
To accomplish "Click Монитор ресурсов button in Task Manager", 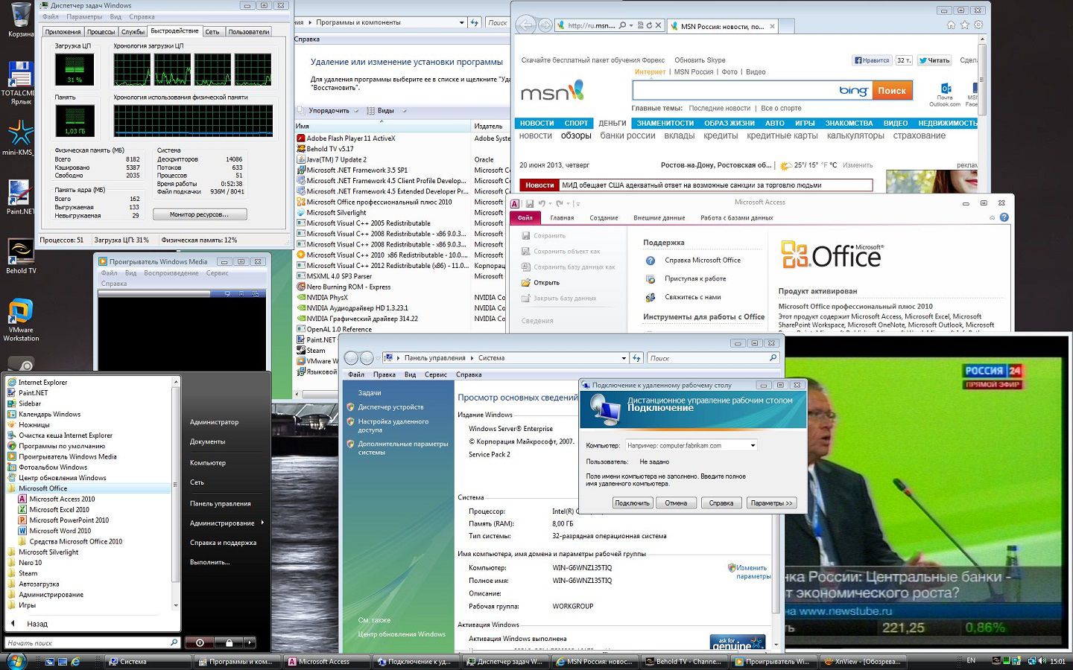I will (200, 214).
